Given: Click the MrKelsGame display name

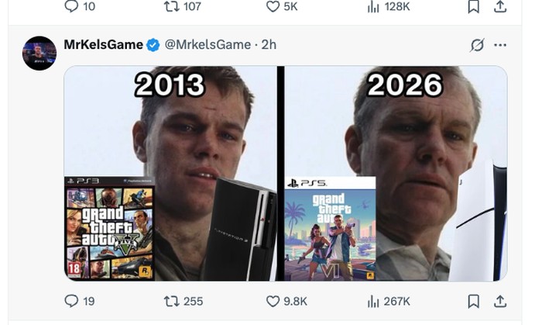Looking at the screenshot, I should [x=103, y=45].
